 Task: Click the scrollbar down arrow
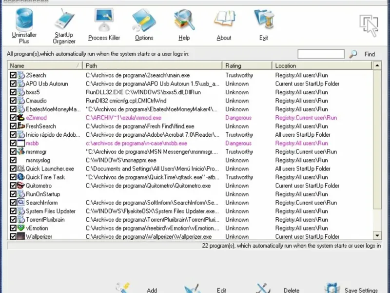pos(377,235)
